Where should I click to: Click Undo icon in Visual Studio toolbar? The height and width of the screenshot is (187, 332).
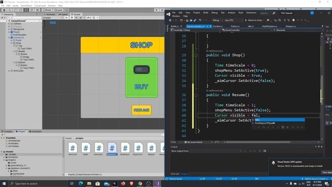[x=200, y=20]
